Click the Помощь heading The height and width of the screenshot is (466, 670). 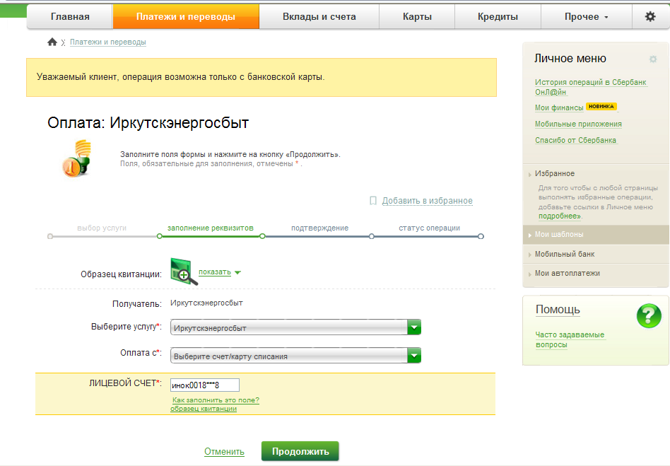click(x=558, y=309)
